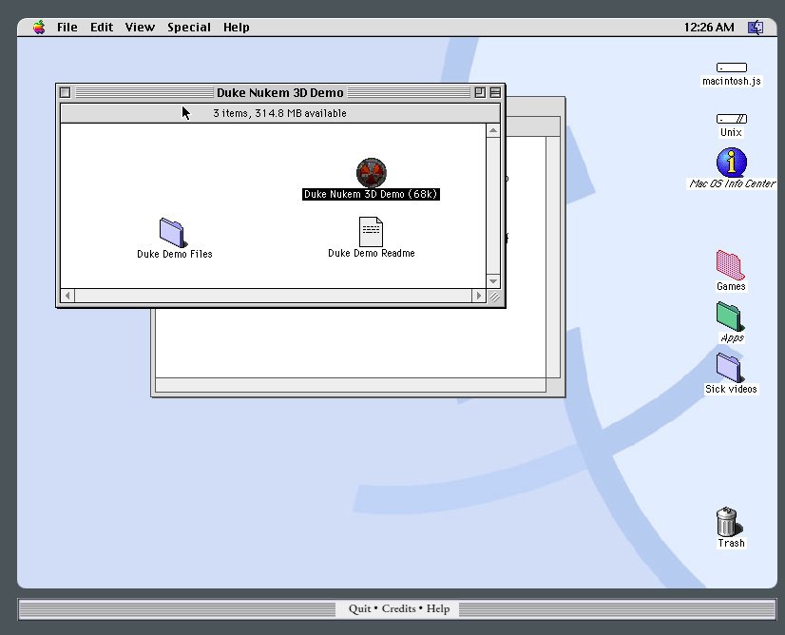This screenshot has width=785, height=635.
Task: Click the '3 items, 314.8 MB available' status text
Action: click(279, 113)
